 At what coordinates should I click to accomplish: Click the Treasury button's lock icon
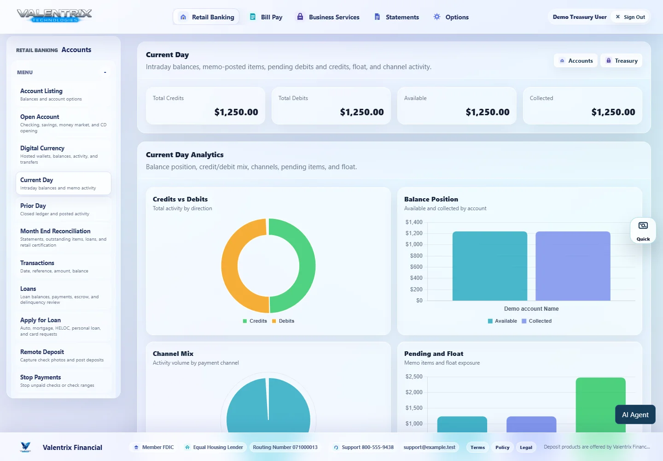pyautogui.click(x=609, y=61)
